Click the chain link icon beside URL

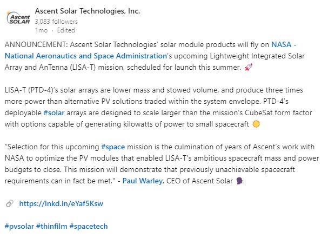[x=10, y=203]
